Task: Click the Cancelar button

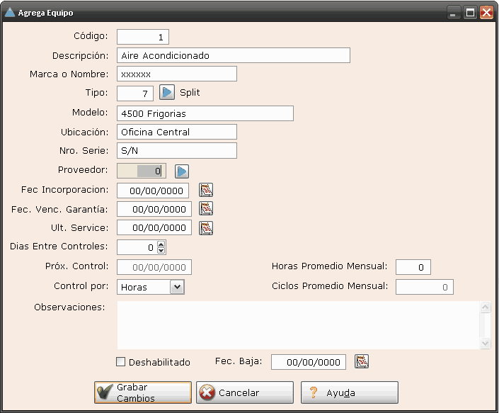Action: (246, 392)
